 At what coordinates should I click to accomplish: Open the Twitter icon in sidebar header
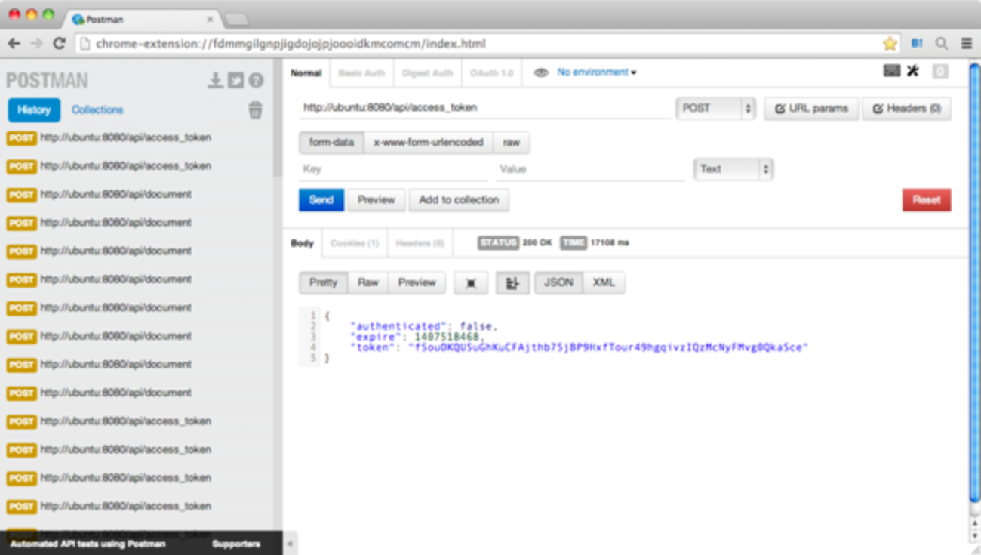pos(236,80)
